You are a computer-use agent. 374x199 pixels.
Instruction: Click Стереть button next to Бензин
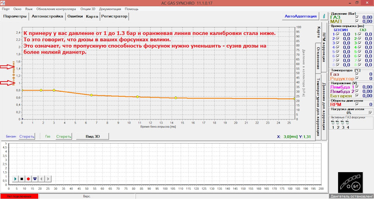(x=27, y=136)
